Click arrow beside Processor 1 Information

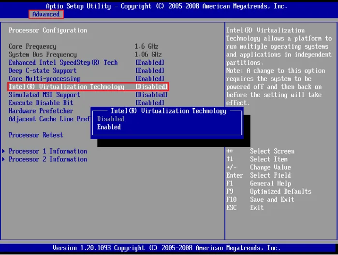click(4, 151)
